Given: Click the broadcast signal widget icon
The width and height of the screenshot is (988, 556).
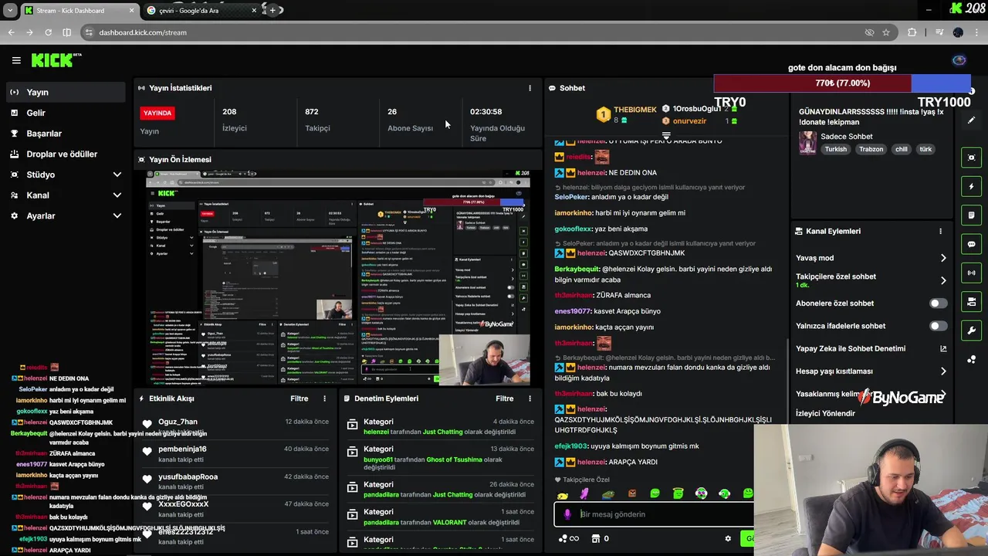Looking at the screenshot, I should click(x=971, y=273).
